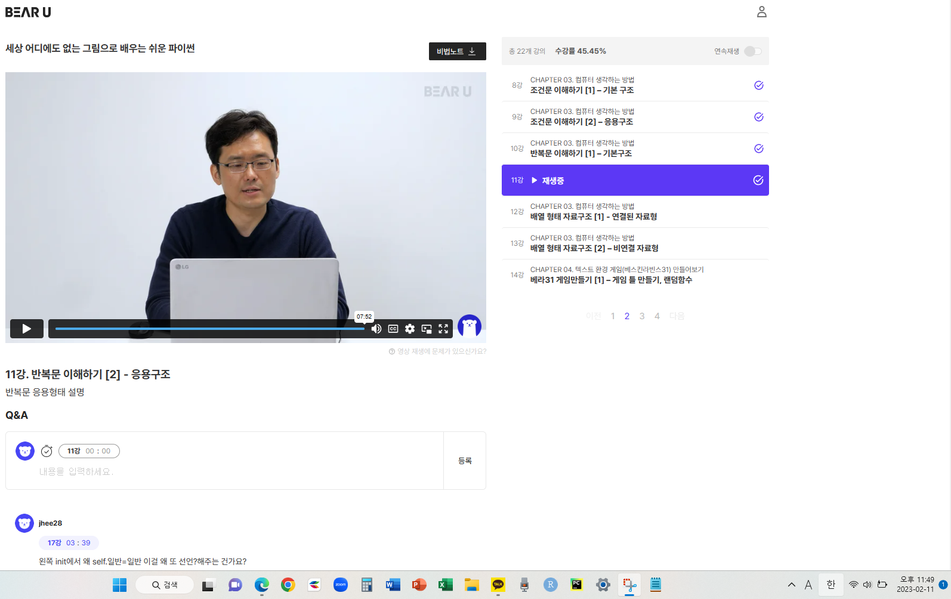Open Windows Start menu
Image resolution: width=951 pixels, height=599 pixels.
120,585
